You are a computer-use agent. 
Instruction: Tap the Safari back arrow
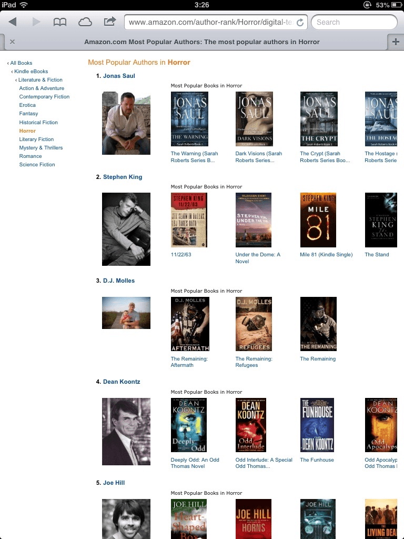[13, 22]
